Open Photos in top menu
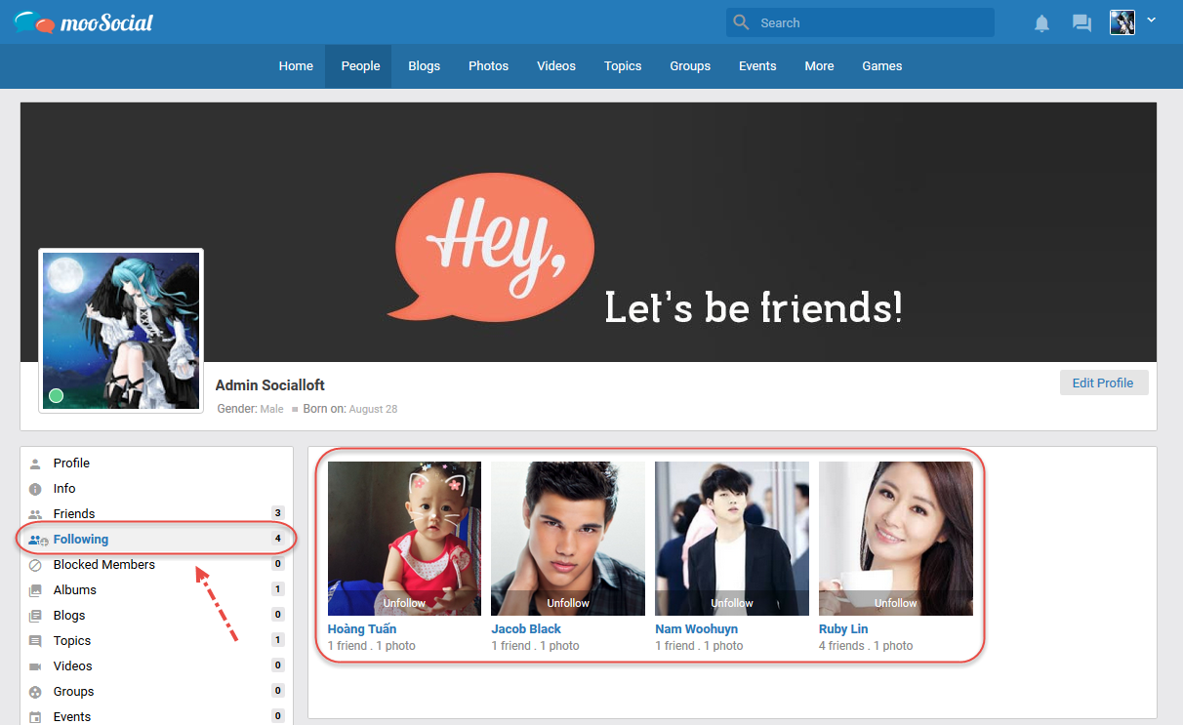Viewport: 1183px width, 725px height. (x=488, y=66)
